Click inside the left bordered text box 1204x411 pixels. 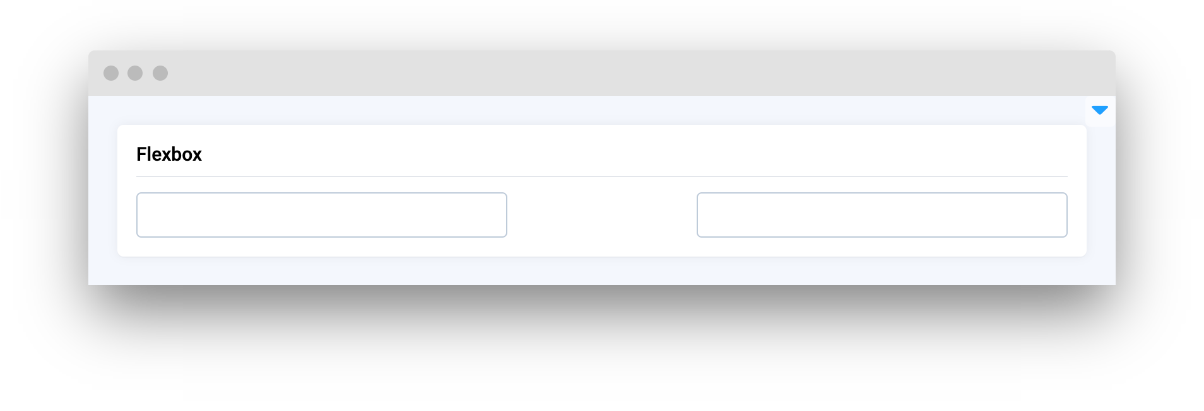tap(322, 215)
